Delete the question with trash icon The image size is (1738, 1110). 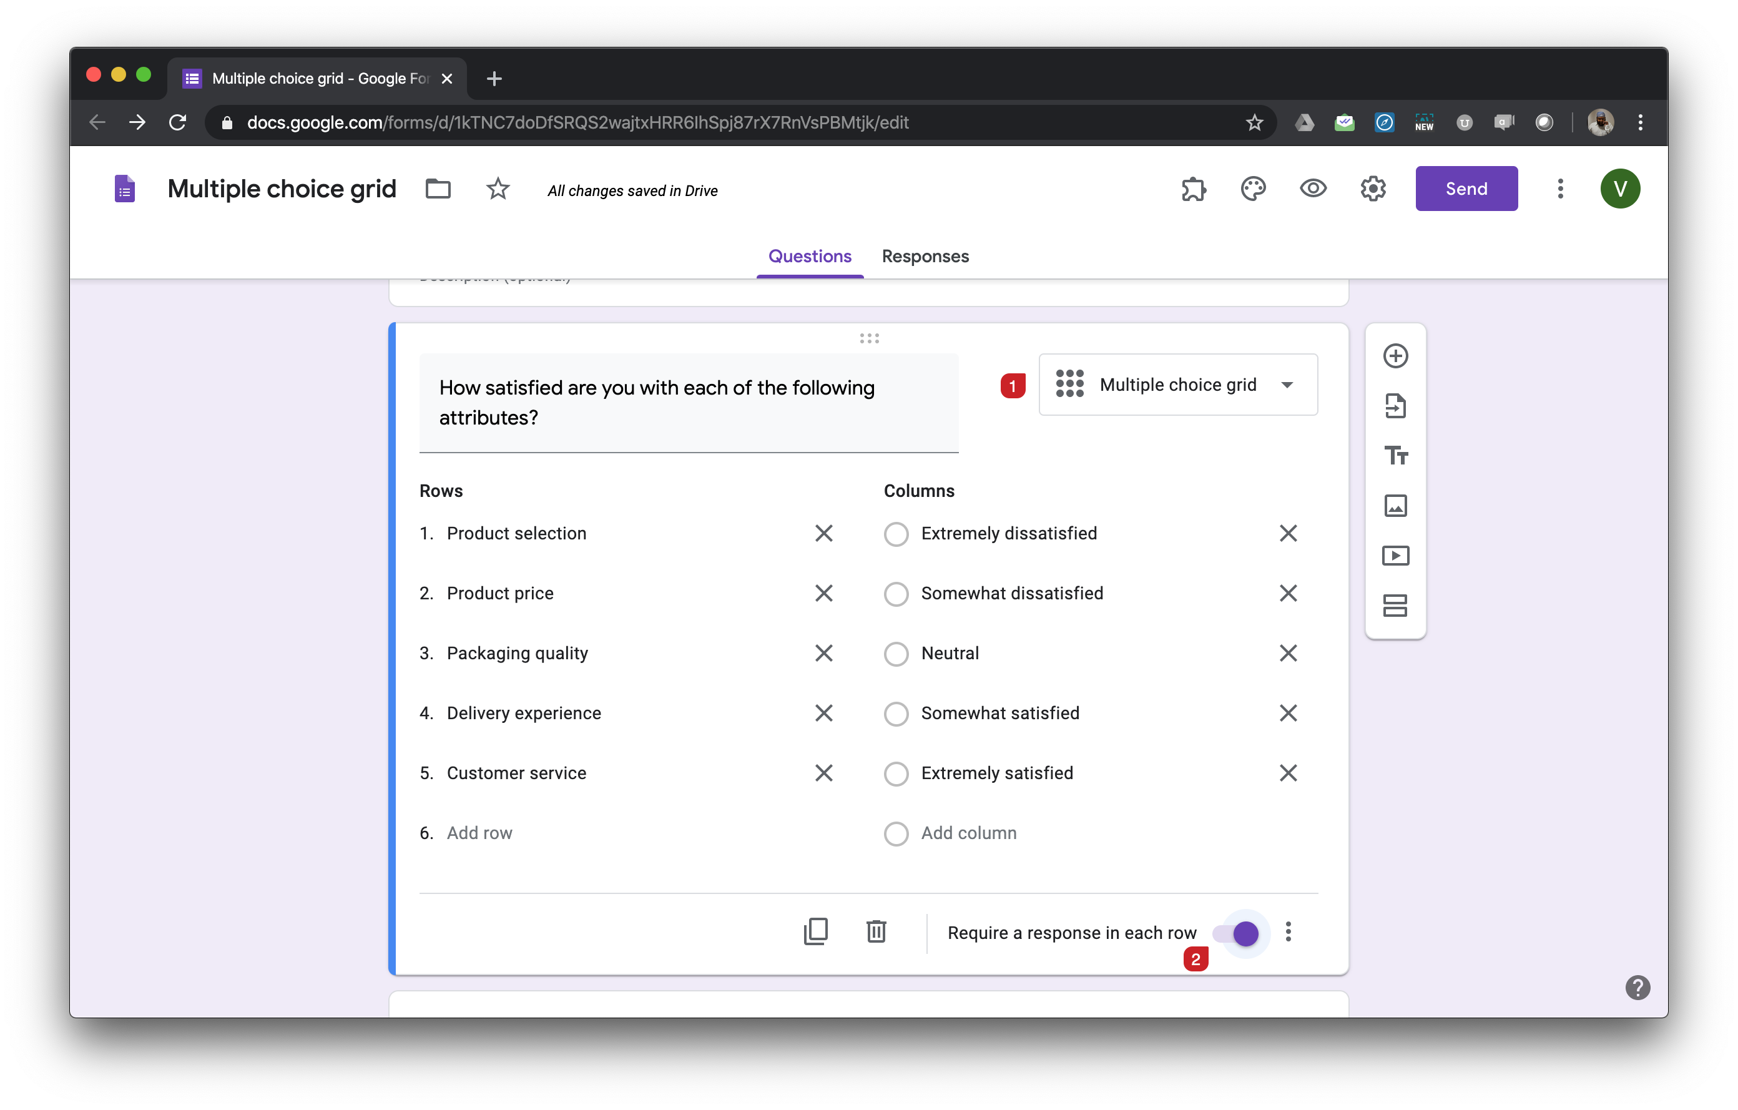coord(875,931)
